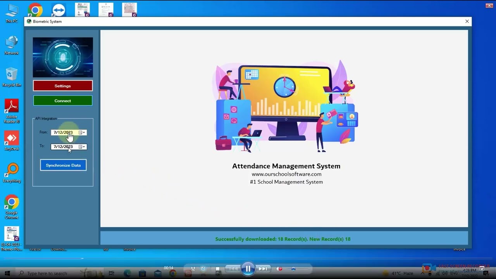
Task: Open This PC desktop icon
Action: [12, 14]
